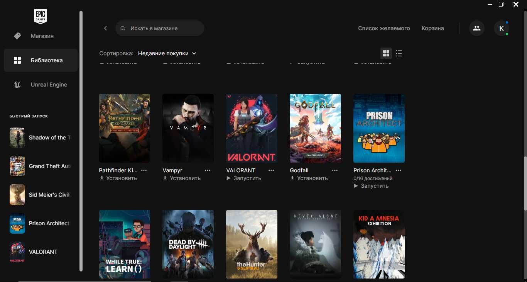Open the Библиотека library section

coord(41,60)
